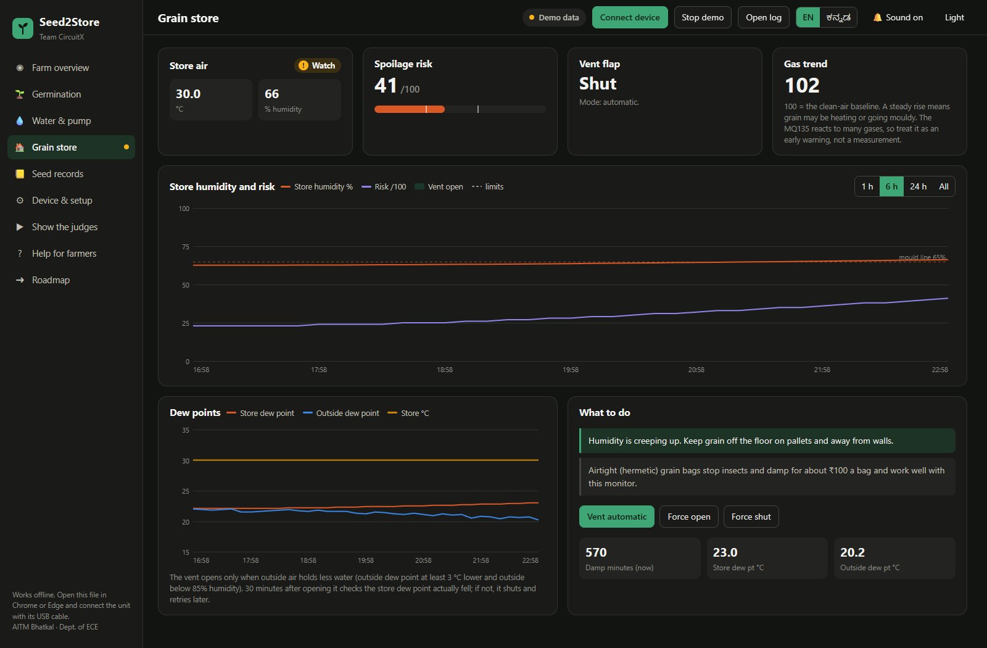Click the Farm overview circle icon
The image size is (987, 648).
click(x=20, y=68)
